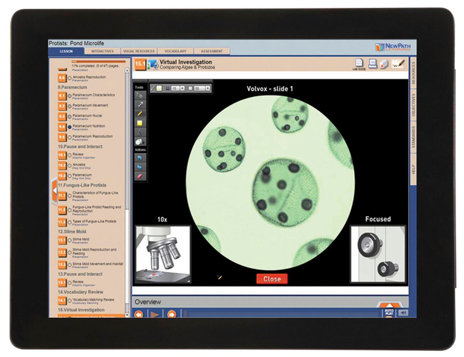Click the printer icon in header

(372, 64)
